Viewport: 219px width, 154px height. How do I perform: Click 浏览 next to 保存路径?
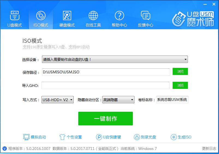click(x=180, y=72)
